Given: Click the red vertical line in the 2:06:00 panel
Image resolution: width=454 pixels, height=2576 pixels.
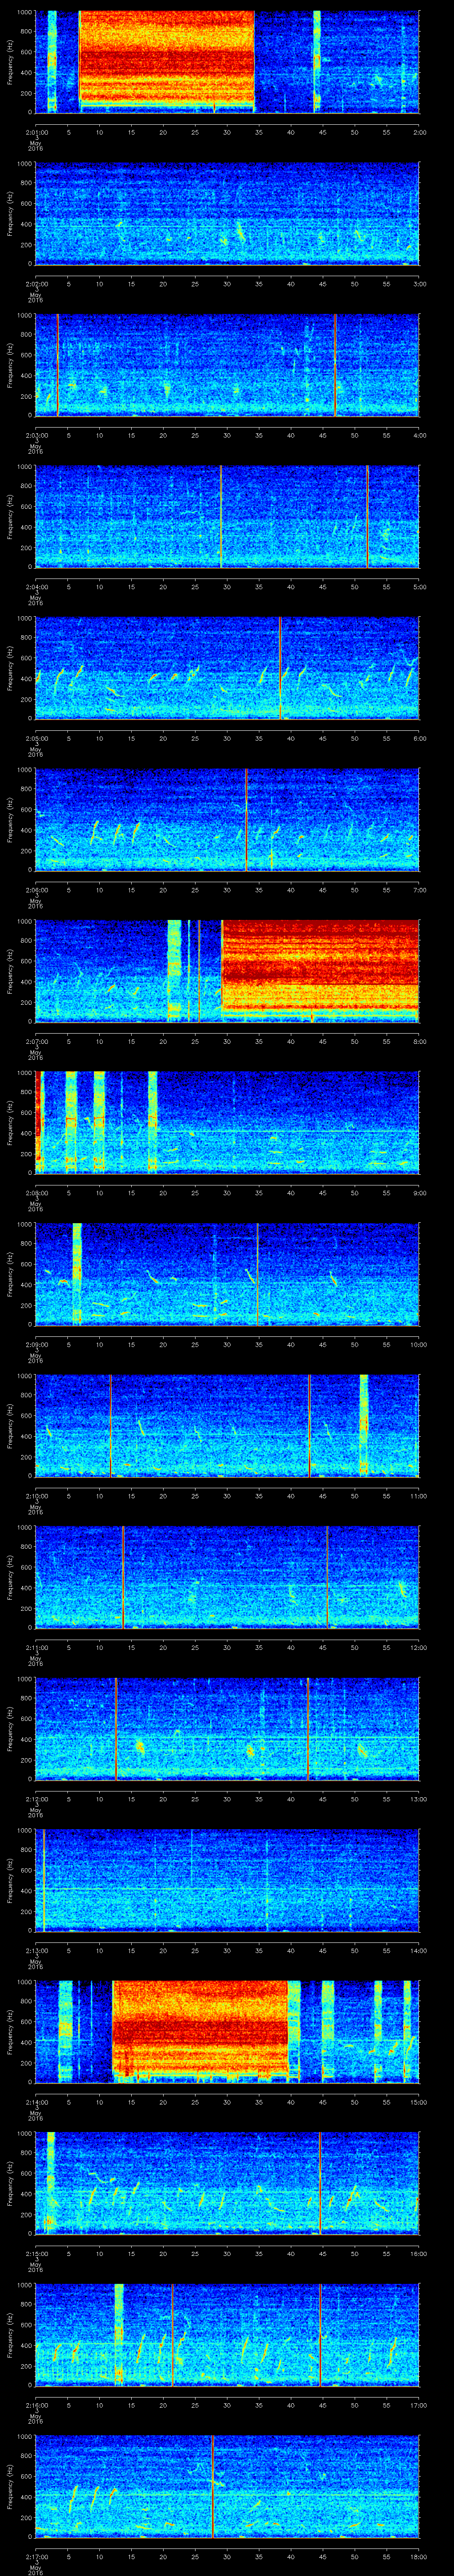Looking at the screenshot, I should (x=246, y=819).
